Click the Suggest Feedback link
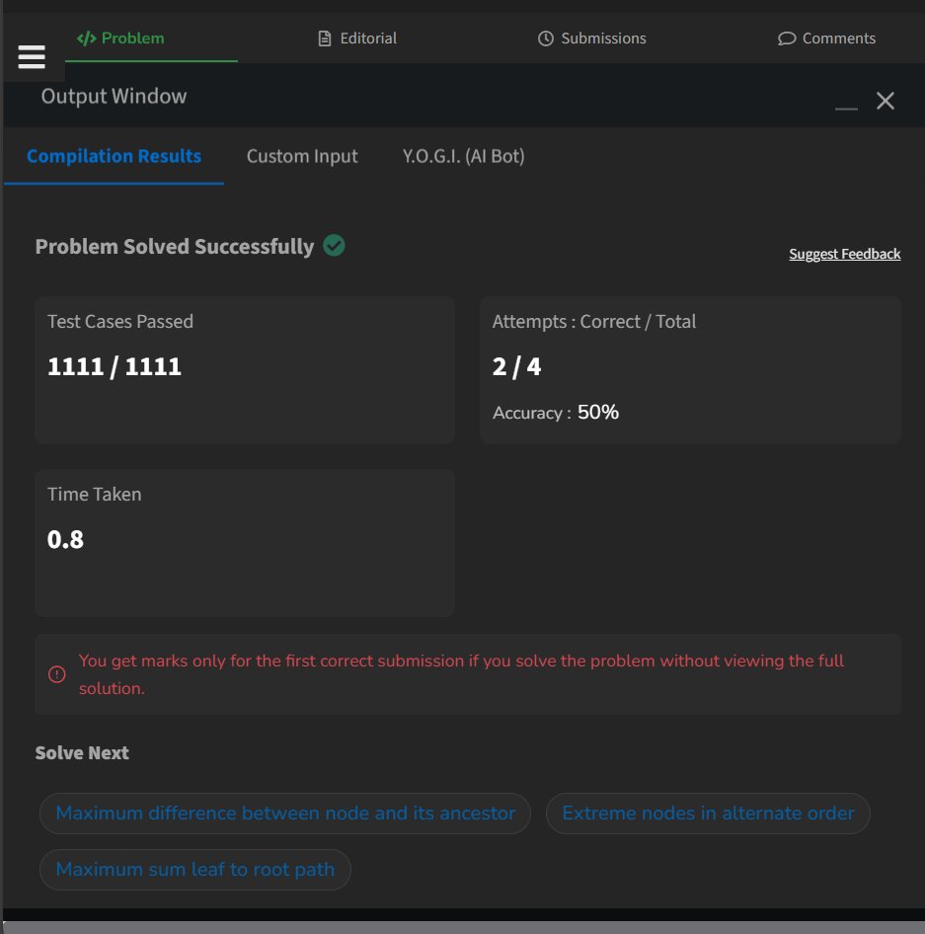925x934 pixels. click(845, 254)
